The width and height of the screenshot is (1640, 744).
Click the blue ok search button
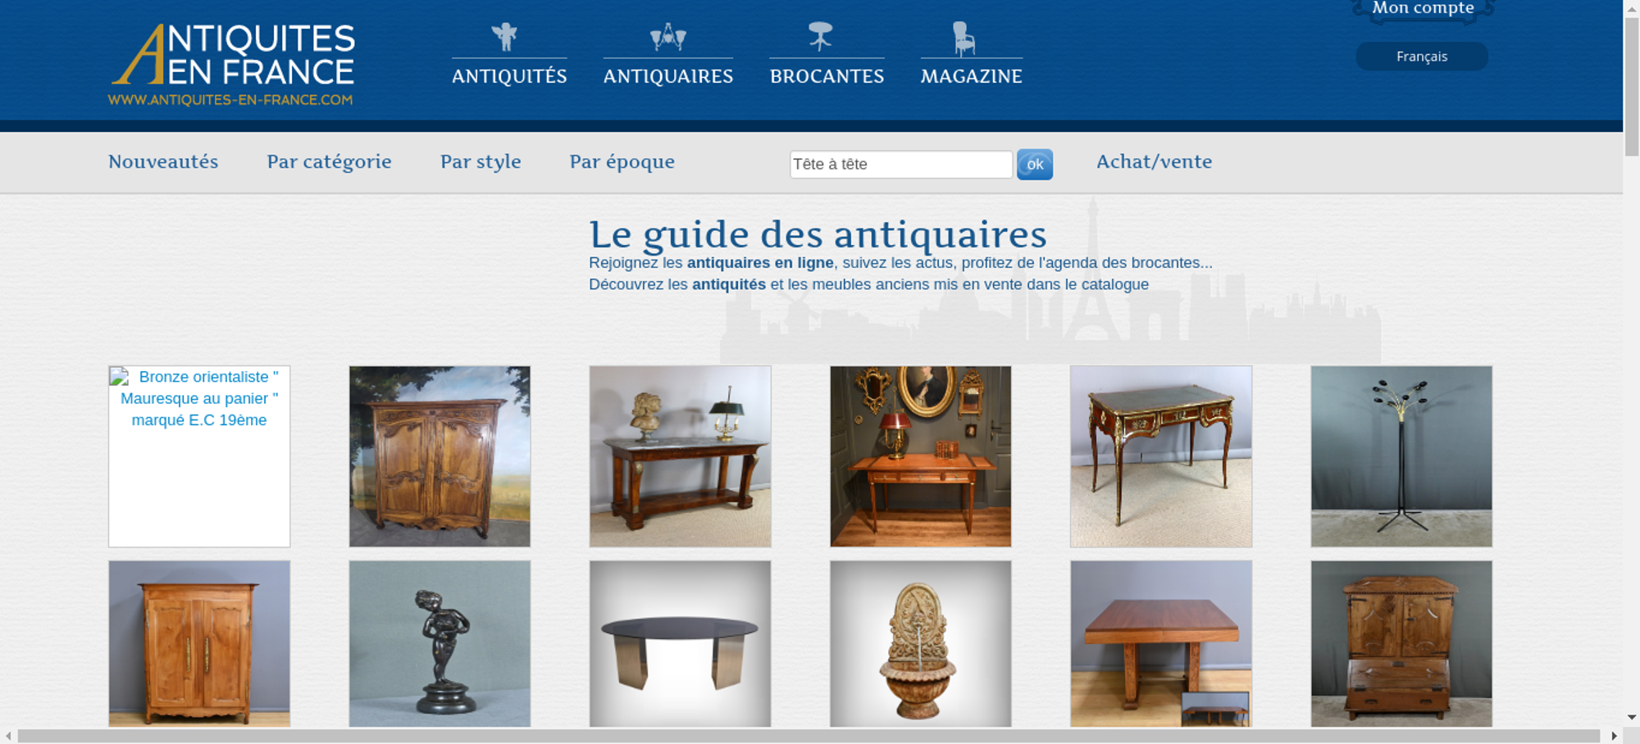pos(1035,164)
